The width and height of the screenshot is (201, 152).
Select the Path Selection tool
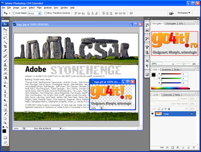(x=5, y=100)
